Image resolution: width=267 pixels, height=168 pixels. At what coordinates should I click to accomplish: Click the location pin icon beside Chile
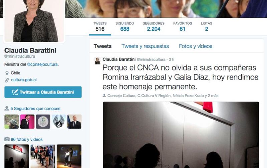7,73
